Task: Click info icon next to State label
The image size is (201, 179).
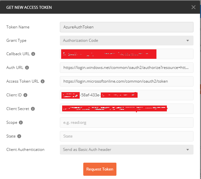Action: coord(19,136)
